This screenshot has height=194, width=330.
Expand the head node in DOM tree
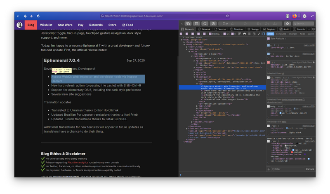[184, 42]
